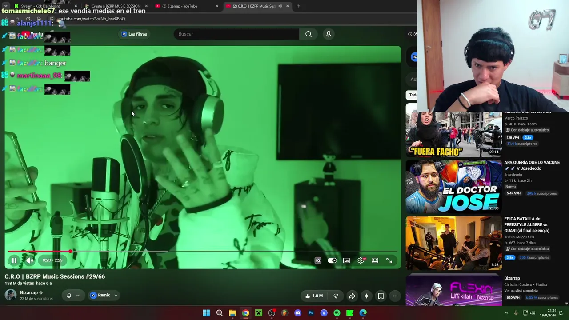This screenshot has width=569, height=320.
Task: Open system volume from the tray speaker
Action: [533, 313]
